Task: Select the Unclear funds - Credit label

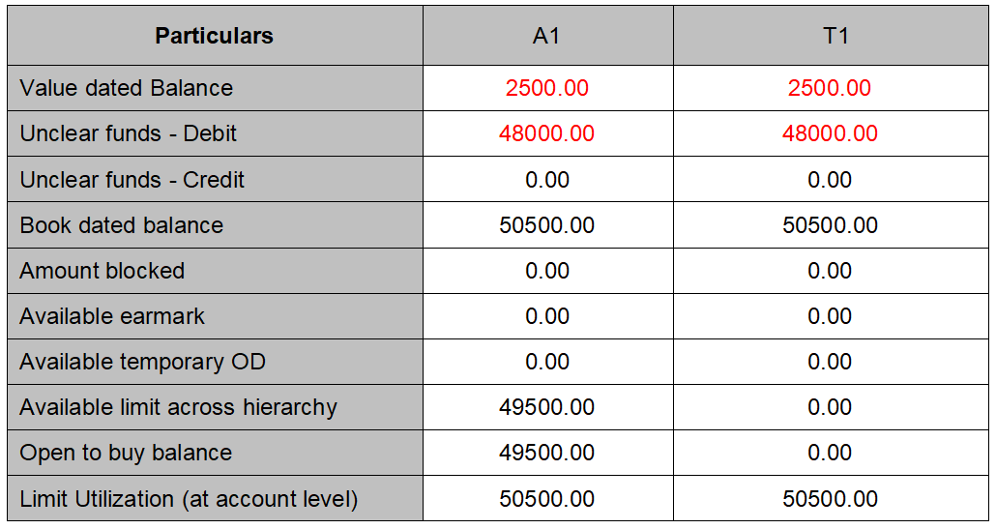Action: pos(132,180)
